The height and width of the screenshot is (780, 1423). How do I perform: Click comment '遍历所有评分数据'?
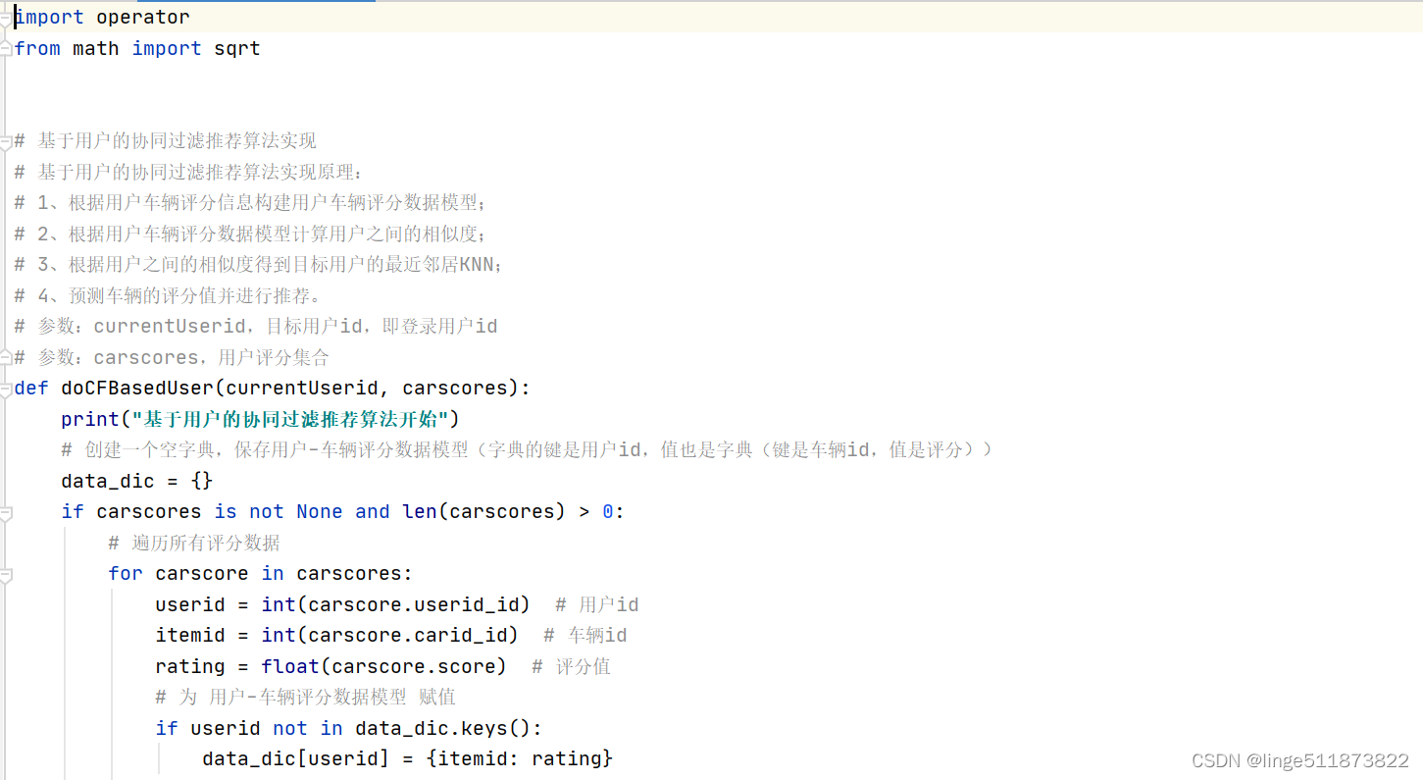click(x=194, y=543)
